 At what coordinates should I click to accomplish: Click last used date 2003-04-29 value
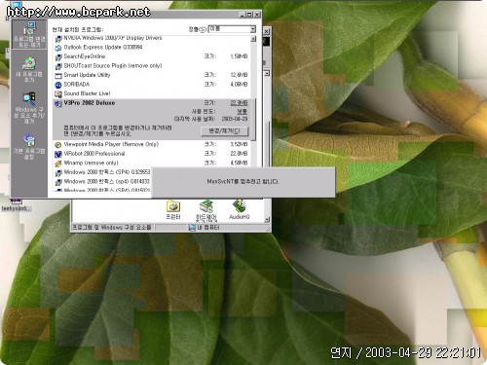click(235, 119)
